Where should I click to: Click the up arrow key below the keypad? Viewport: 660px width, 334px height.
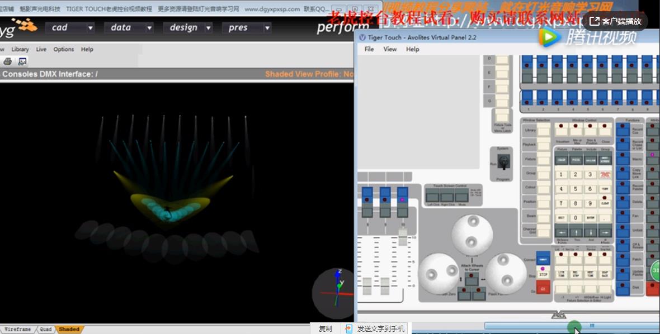click(576, 232)
